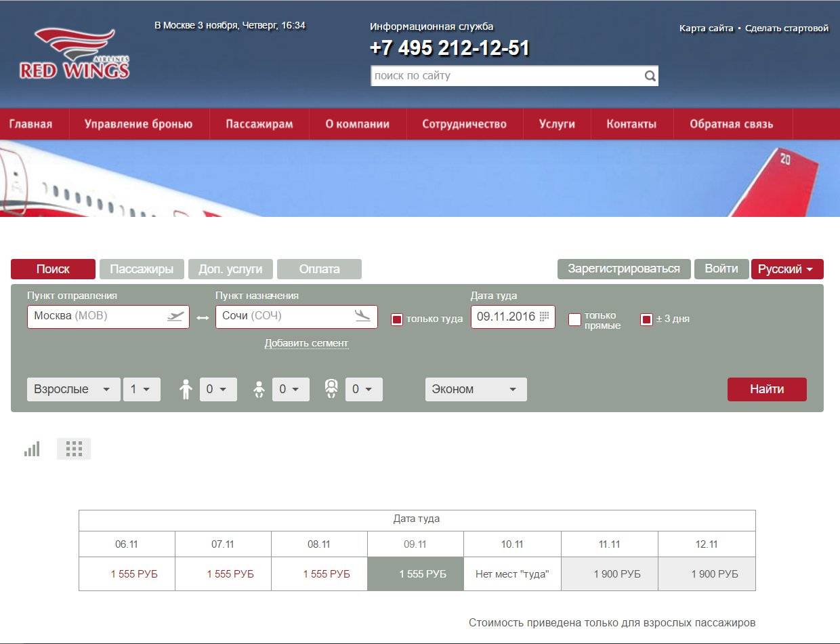
Task: Open the infants count dropdown
Action: [291, 390]
